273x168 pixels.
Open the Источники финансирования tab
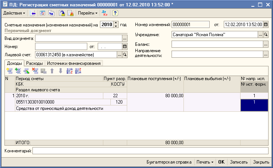74,63
